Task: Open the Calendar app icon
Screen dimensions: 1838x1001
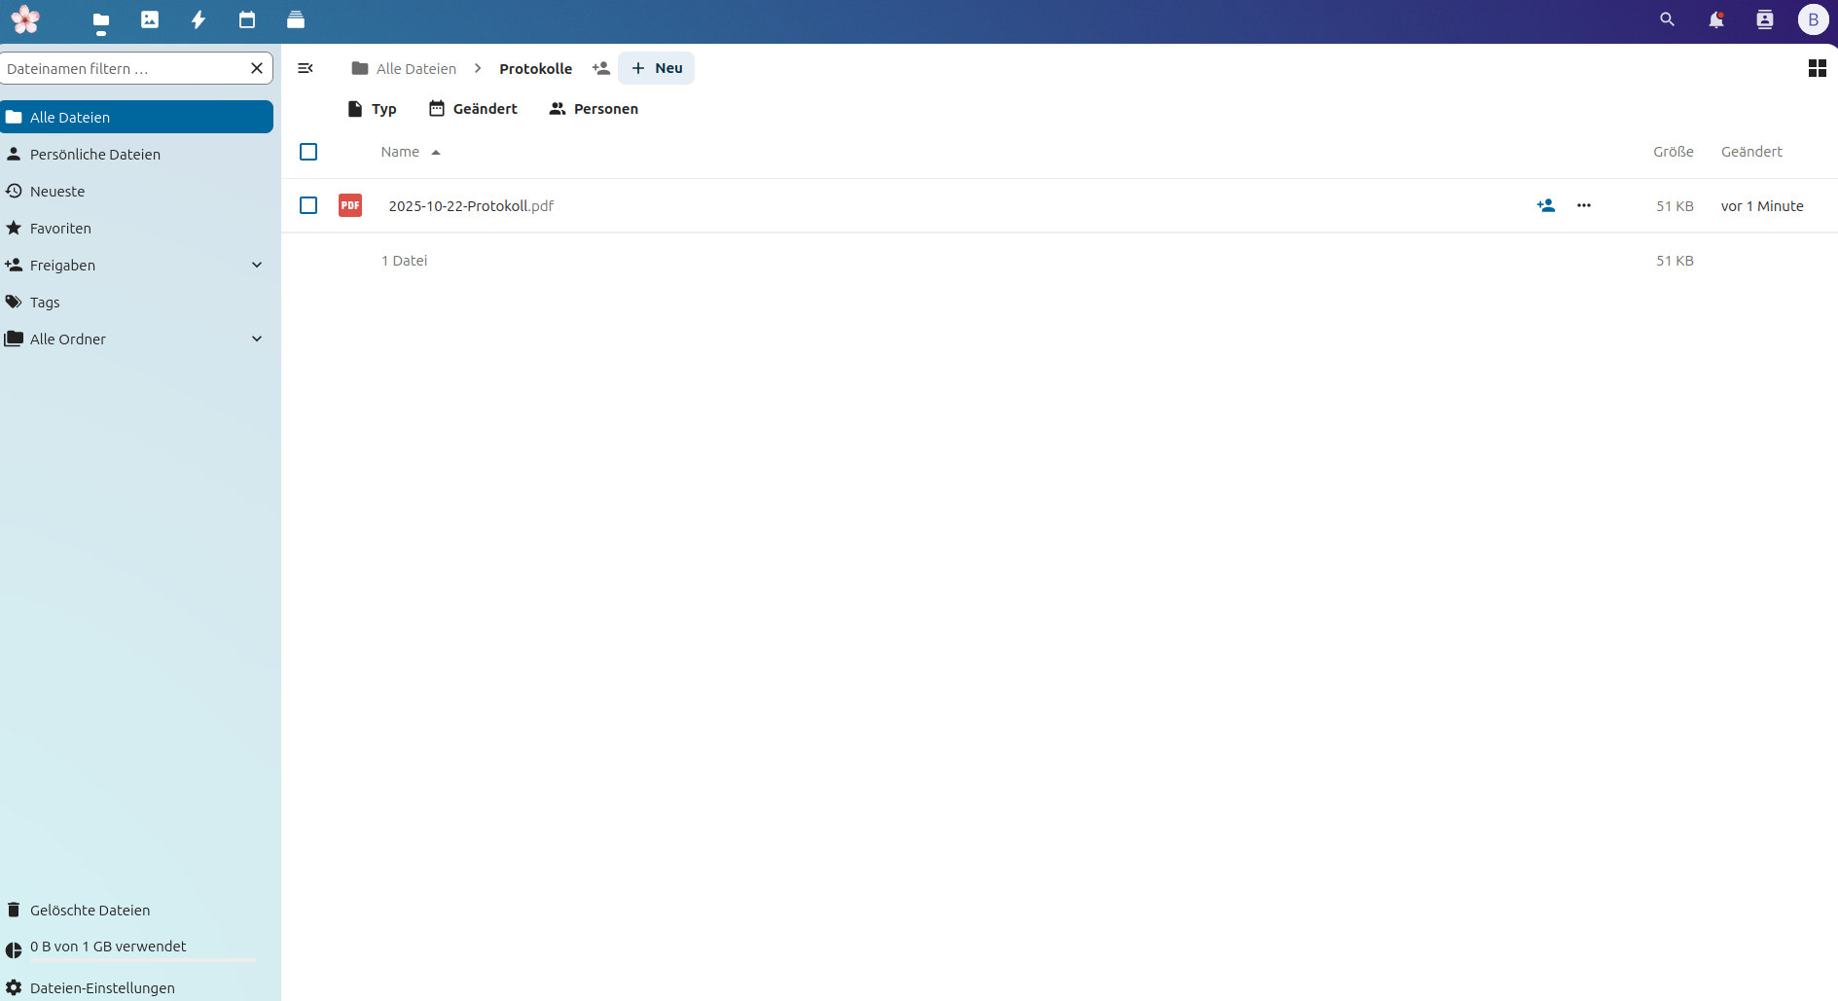Action: tap(247, 19)
